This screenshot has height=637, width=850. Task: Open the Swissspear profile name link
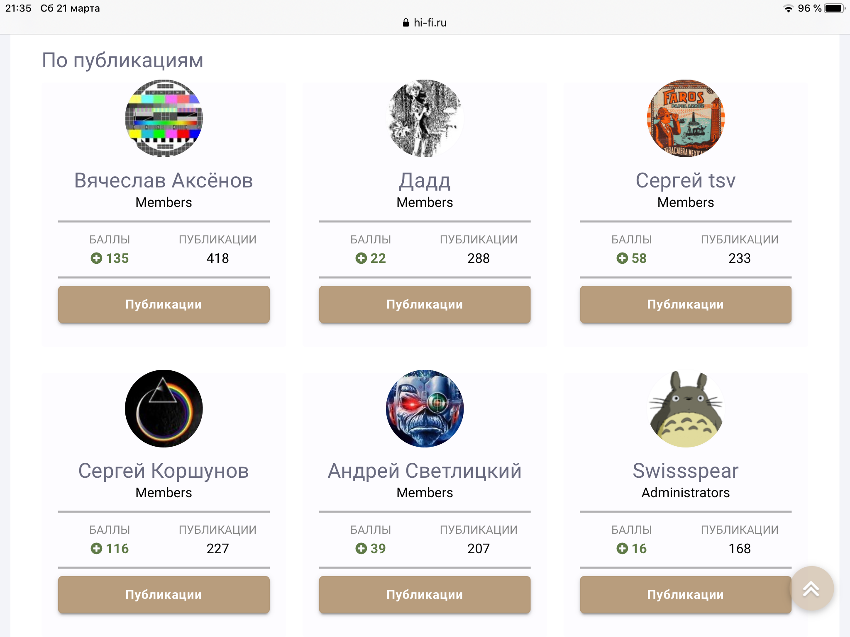(686, 472)
